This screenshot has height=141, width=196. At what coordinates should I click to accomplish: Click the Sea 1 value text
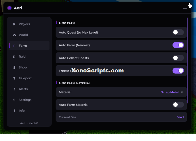180,117
